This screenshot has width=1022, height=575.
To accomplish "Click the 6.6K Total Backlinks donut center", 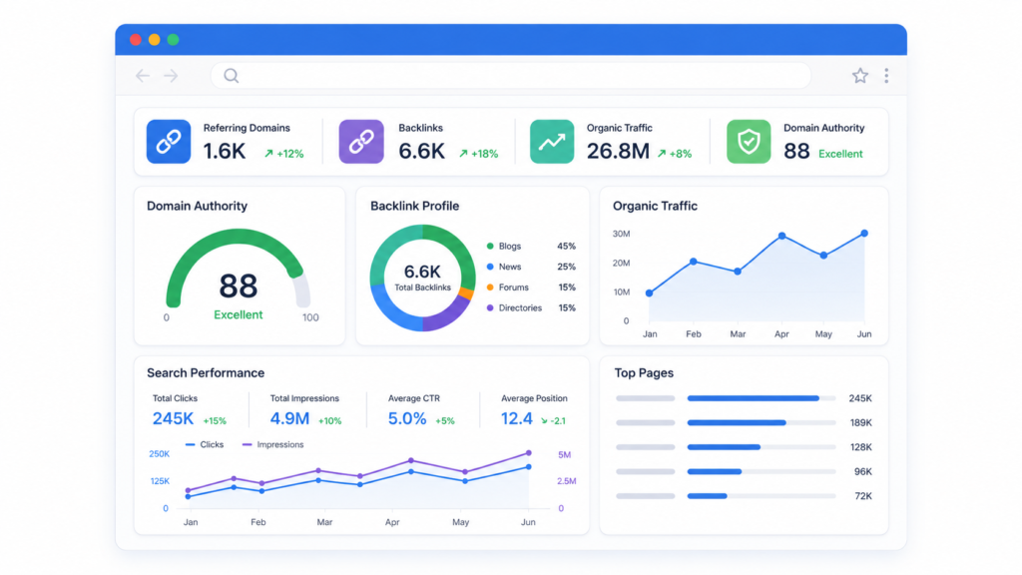I will pos(422,278).
